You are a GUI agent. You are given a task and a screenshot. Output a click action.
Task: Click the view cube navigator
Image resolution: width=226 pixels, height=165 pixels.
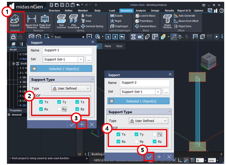209,62
